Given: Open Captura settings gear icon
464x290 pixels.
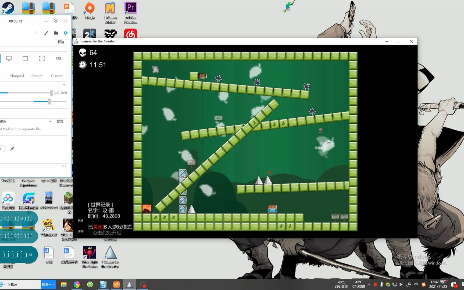Looking at the screenshot, I should pos(66,33).
